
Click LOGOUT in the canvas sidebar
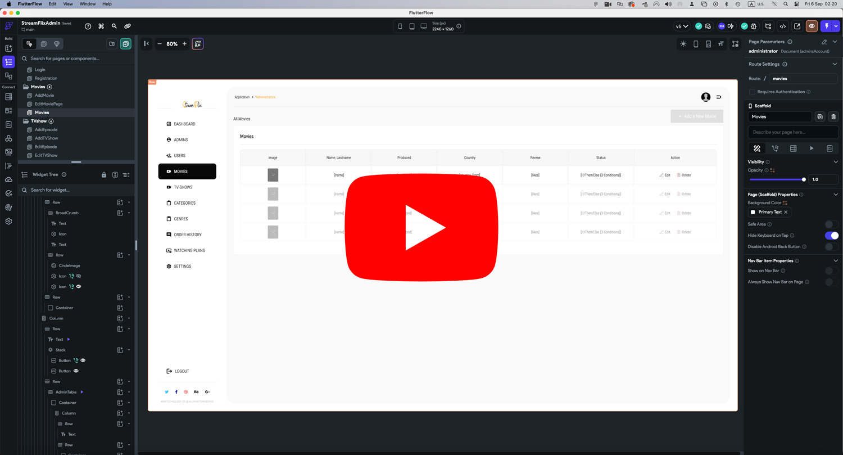[x=178, y=371]
